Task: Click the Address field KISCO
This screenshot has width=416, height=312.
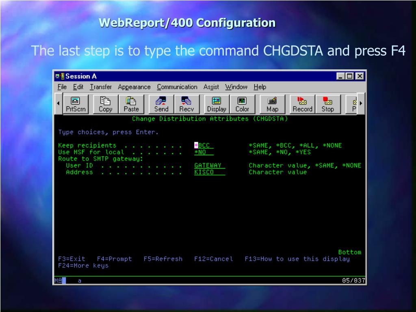Action: click(x=210, y=172)
